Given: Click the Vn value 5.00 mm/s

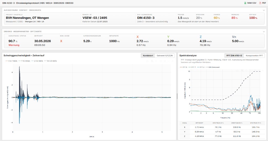Looking at the screenshot, I should (x=238, y=41).
